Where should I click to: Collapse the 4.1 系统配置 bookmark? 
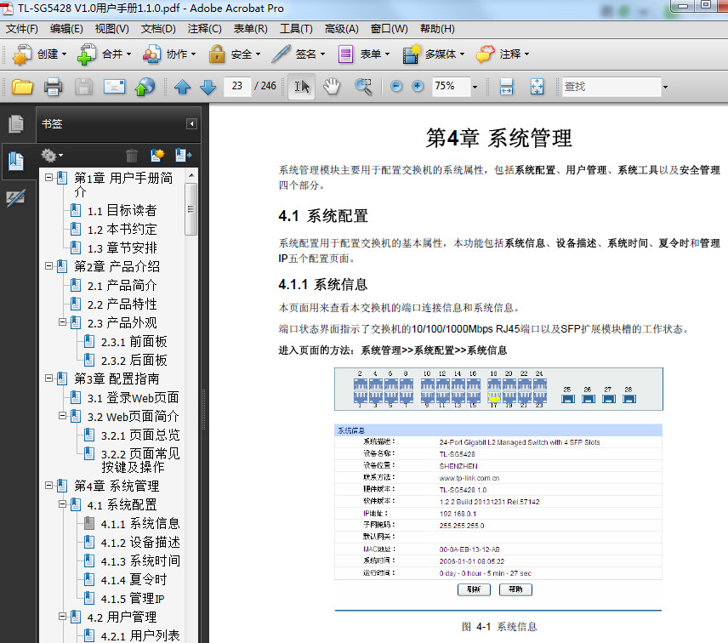(x=62, y=504)
